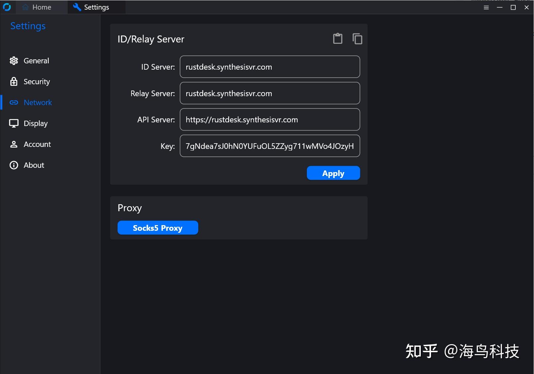Viewport: 534px width, 374px height.
Task: Click the gear icon next to General
Action: (x=14, y=61)
